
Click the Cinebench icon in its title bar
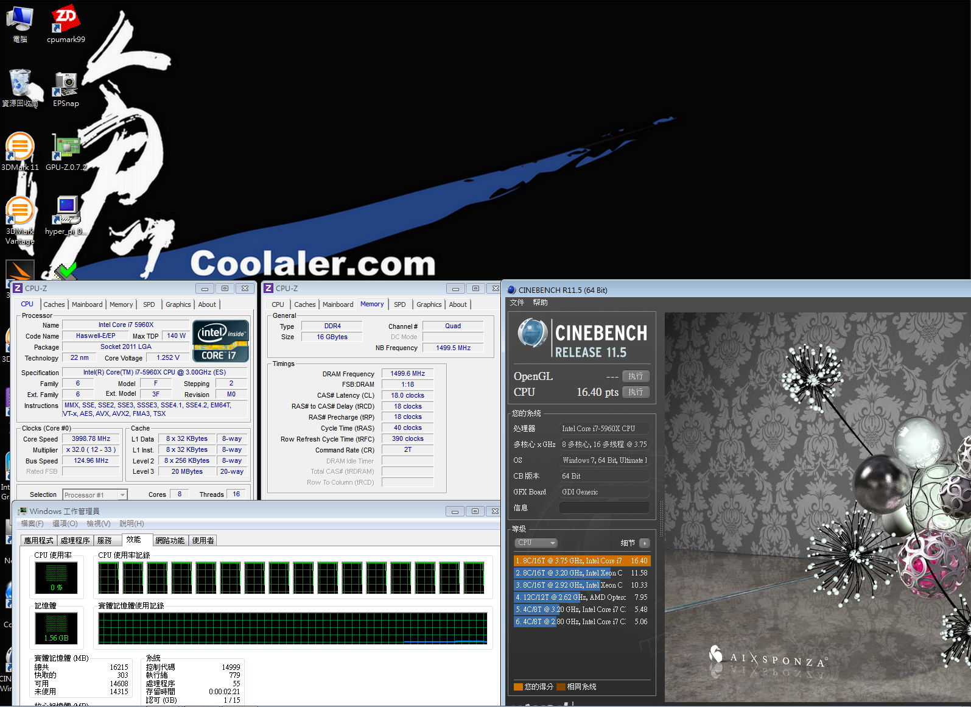[x=511, y=290]
